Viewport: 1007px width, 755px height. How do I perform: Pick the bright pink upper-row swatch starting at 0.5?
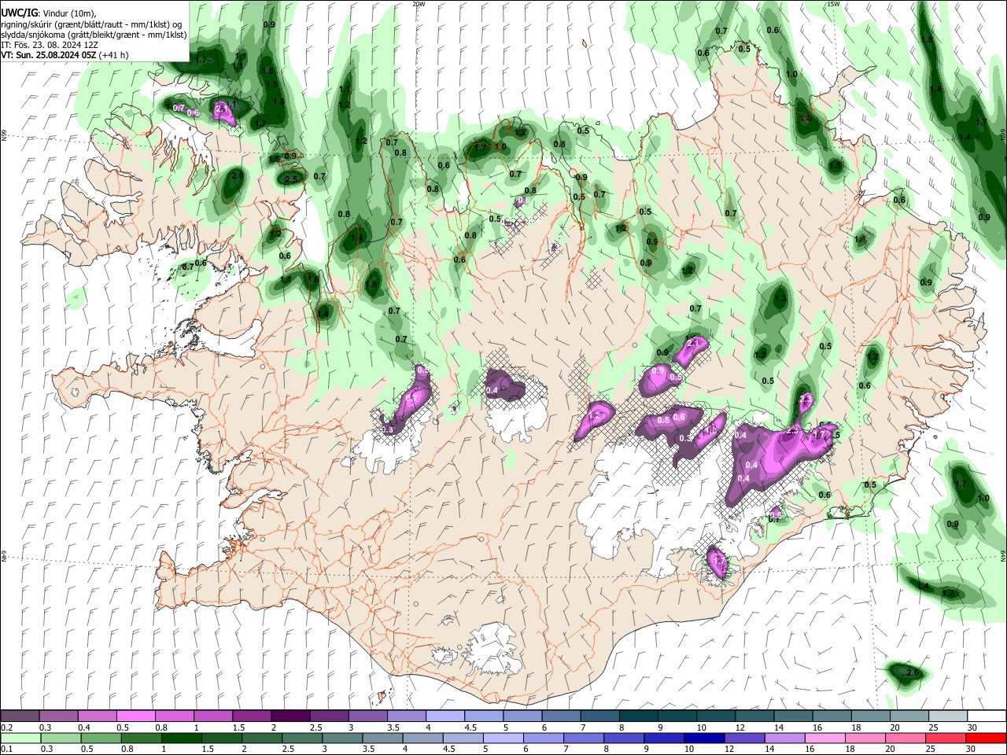point(135,716)
